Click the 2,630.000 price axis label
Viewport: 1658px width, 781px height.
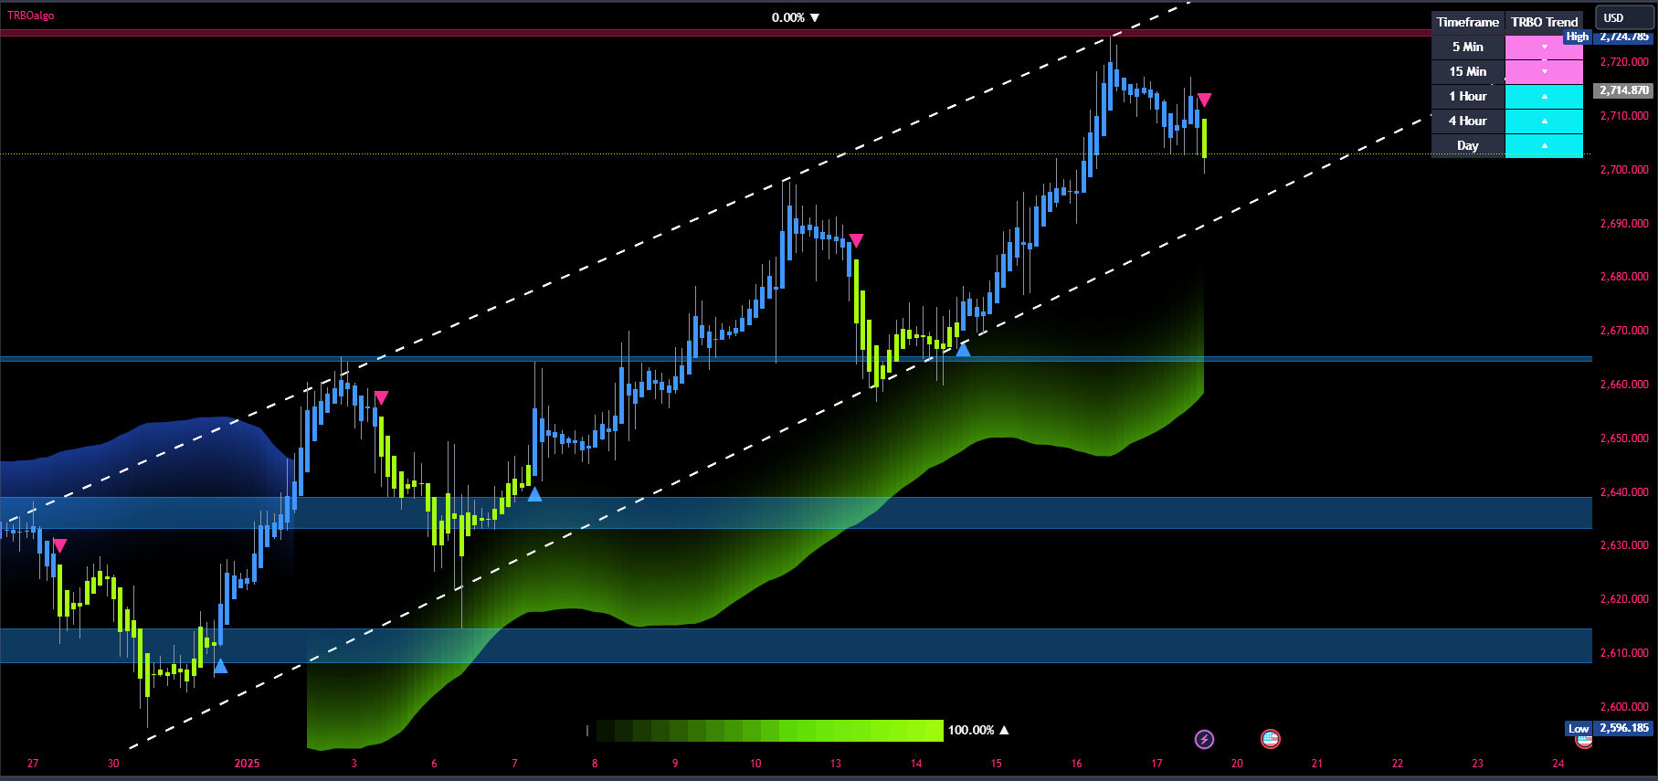point(1624,545)
